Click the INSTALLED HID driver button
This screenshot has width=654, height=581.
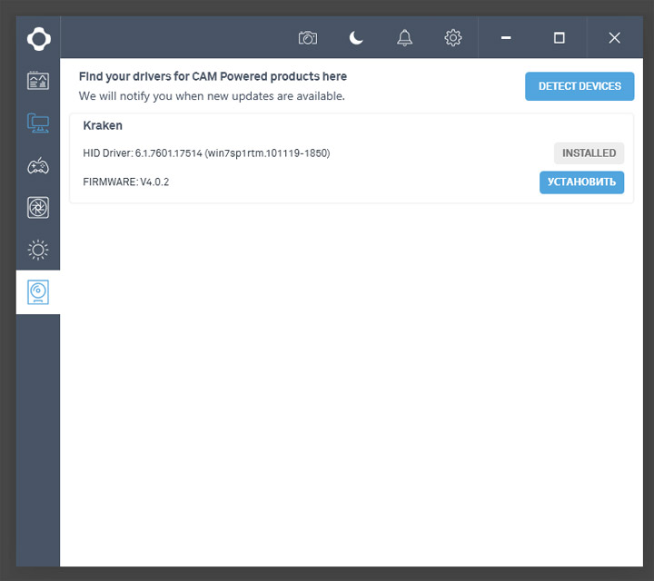[x=589, y=153]
